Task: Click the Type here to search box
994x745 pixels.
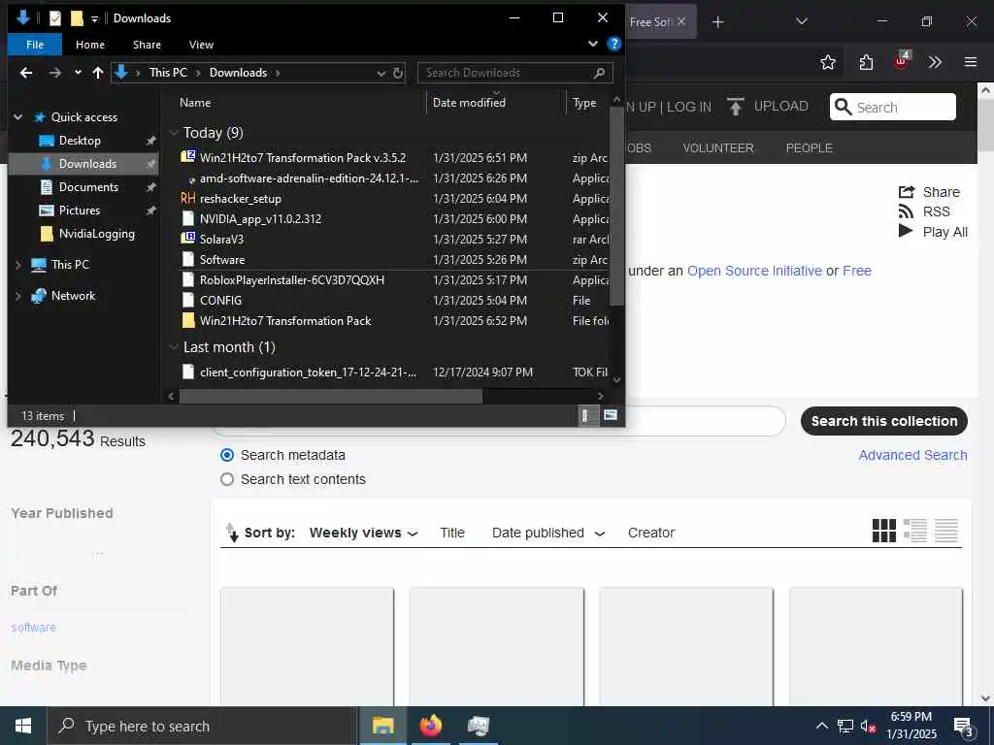Action: [202, 726]
